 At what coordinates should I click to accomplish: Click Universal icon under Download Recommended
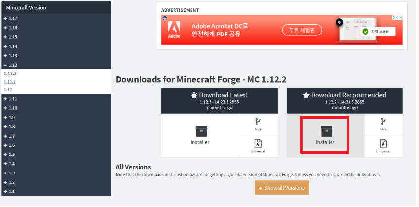point(384,146)
